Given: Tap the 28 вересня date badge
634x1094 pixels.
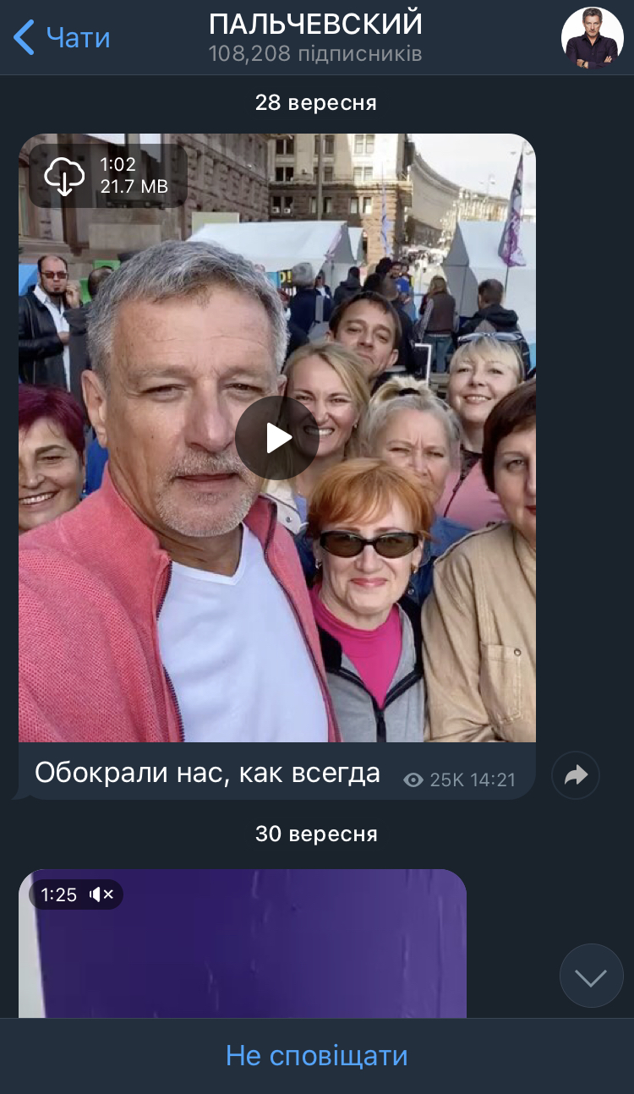Looking at the screenshot, I should tap(316, 103).
